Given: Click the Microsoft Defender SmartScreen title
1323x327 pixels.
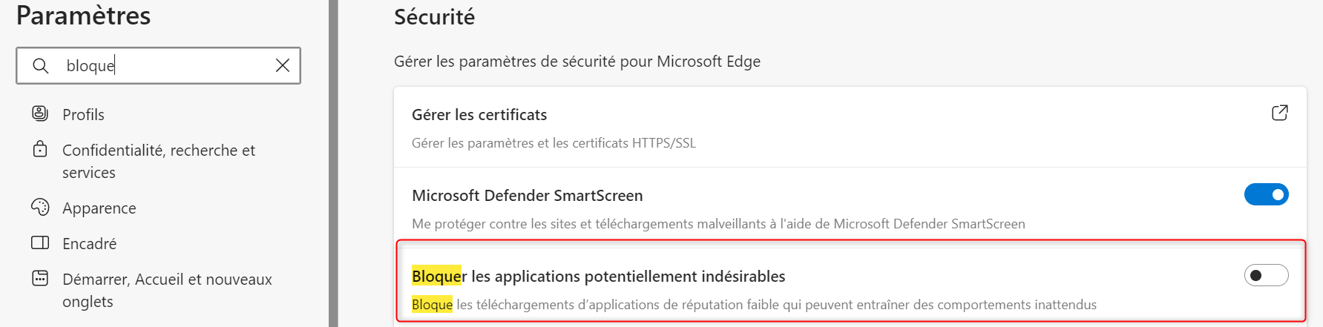Looking at the screenshot, I should click(x=527, y=196).
